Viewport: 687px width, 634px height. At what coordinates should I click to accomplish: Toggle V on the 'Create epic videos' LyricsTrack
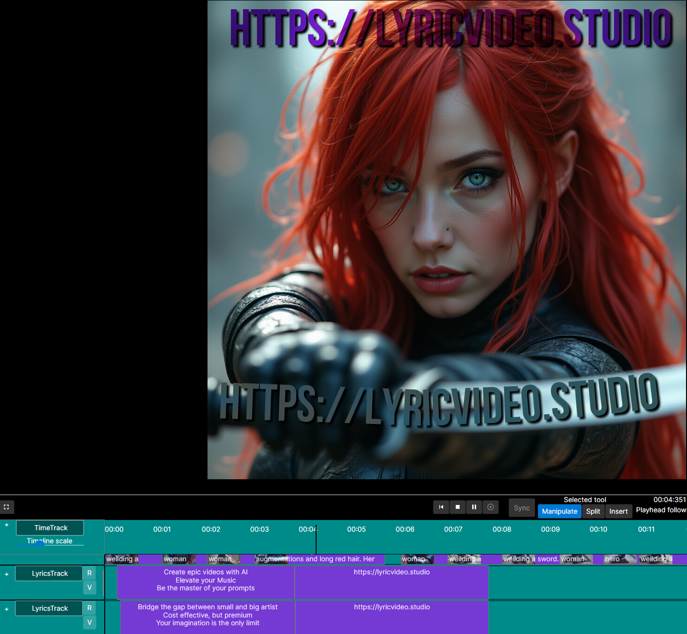pos(90,587)
